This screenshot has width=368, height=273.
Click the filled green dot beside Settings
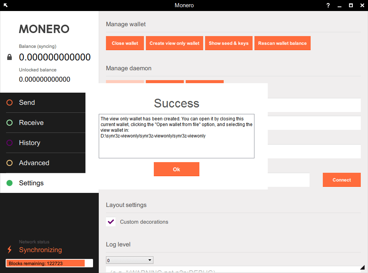click(9, 183)
